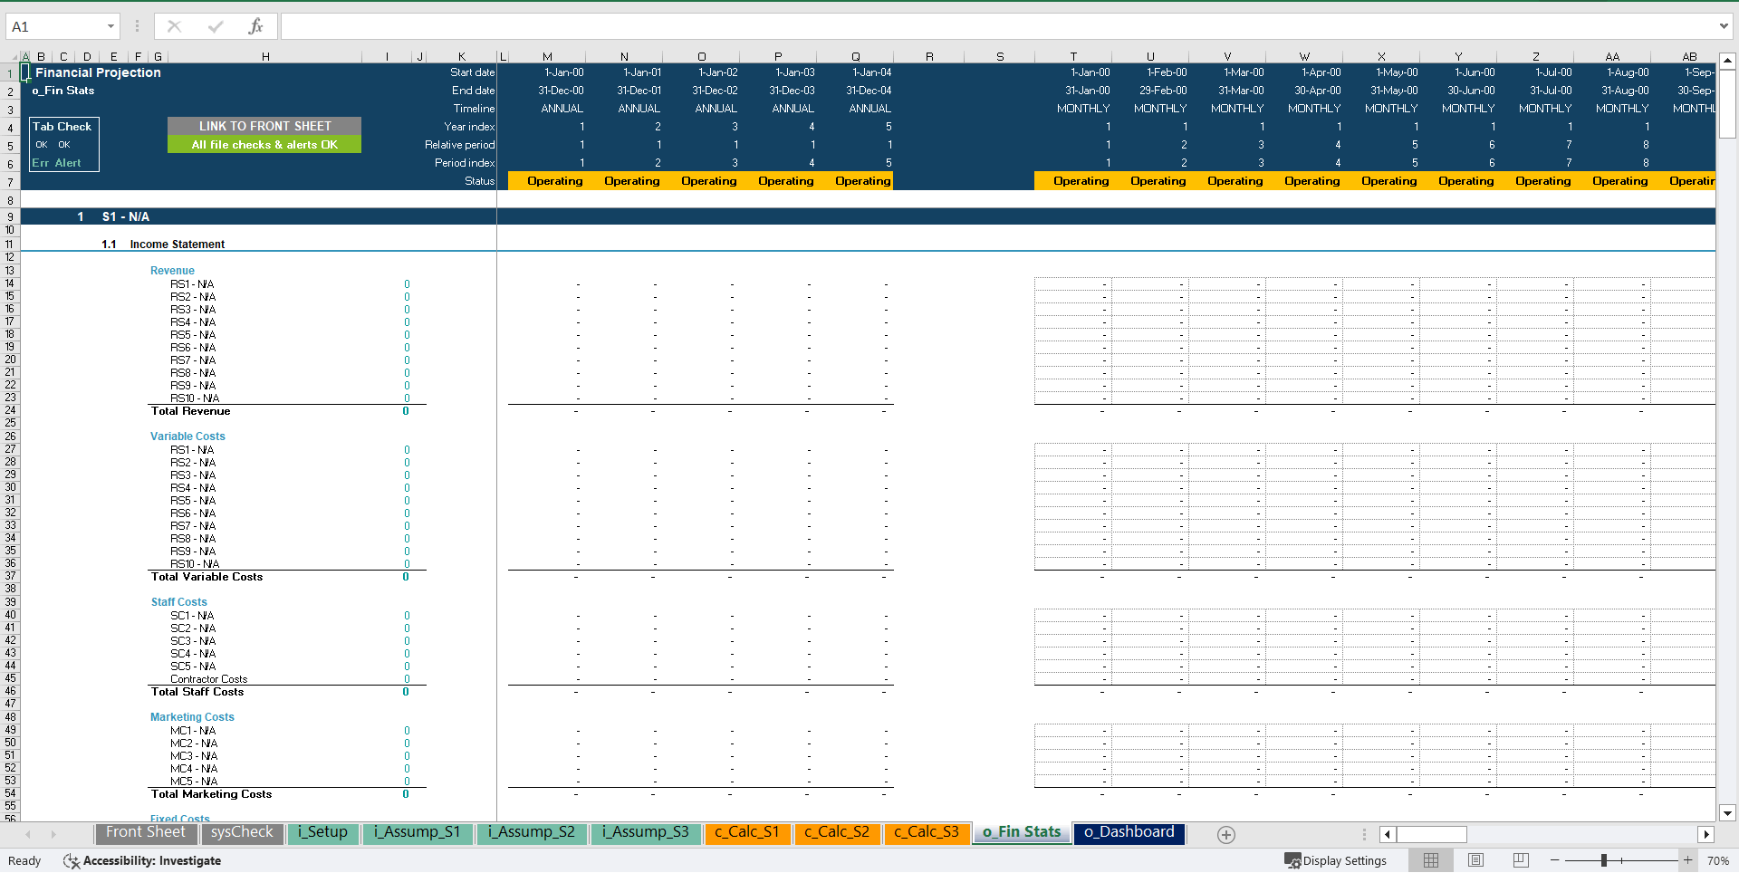1739x873 pixels.
Task: Expand the worksheet tabs with the New Sheet plus
Action: [x=1226, y=834]
